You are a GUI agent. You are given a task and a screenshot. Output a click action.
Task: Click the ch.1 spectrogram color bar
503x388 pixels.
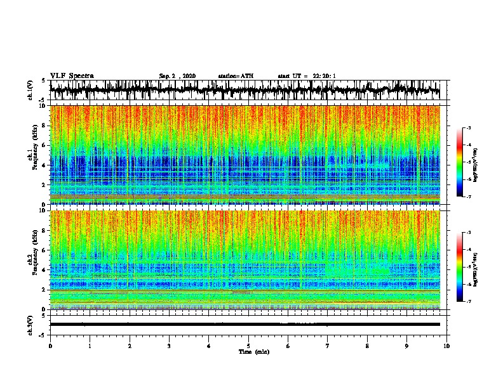460,162
